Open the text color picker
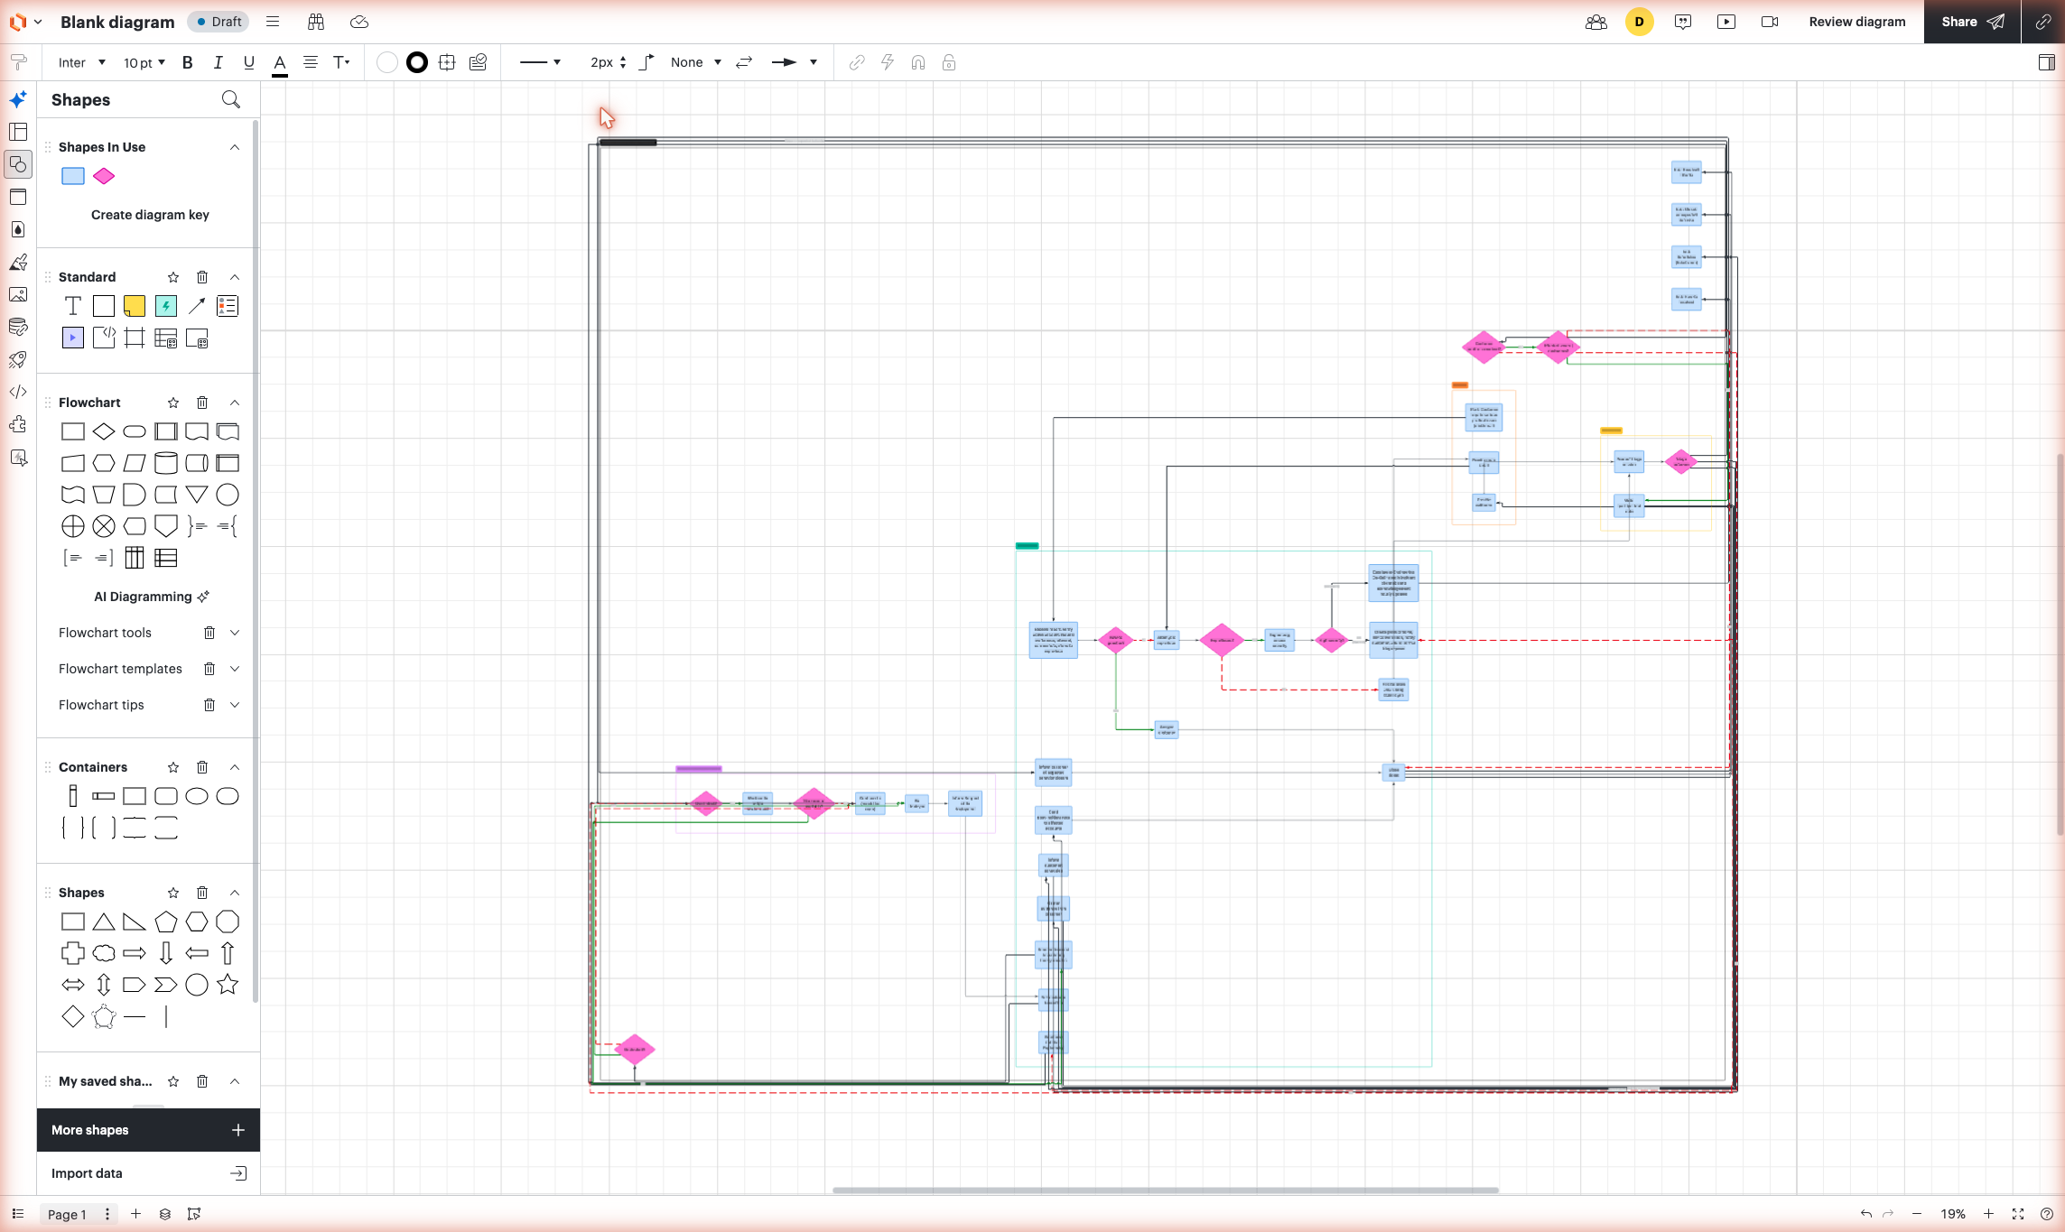Viewport: 2065px width, 1232px height. (280, 63)
